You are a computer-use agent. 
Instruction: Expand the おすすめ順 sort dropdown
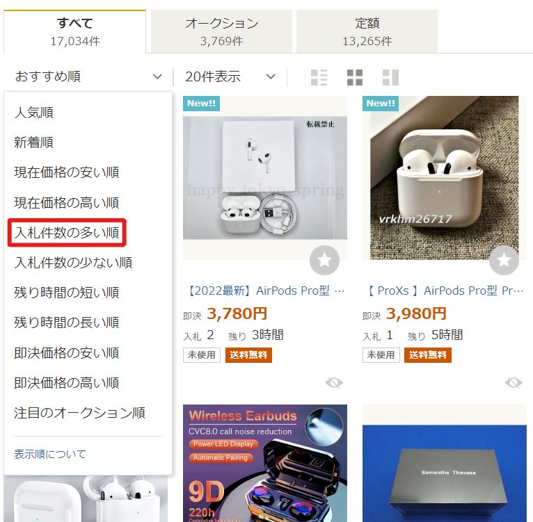click(88, 76)
